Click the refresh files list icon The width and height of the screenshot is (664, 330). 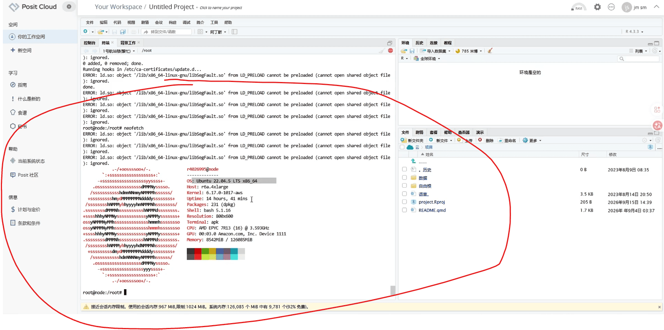pyautogui.click(x=658, y=140)
